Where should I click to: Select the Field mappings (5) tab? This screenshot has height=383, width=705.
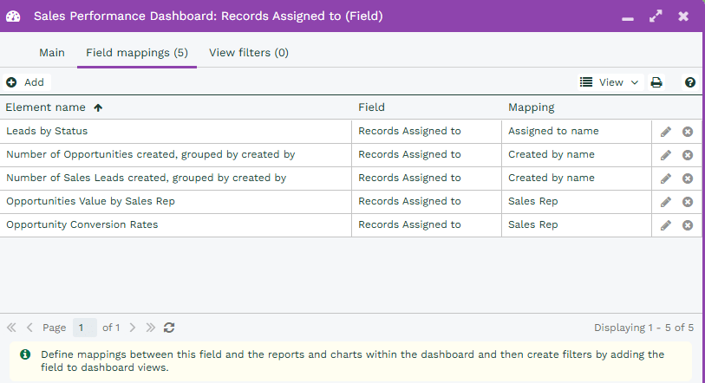[x=137, y=53]
